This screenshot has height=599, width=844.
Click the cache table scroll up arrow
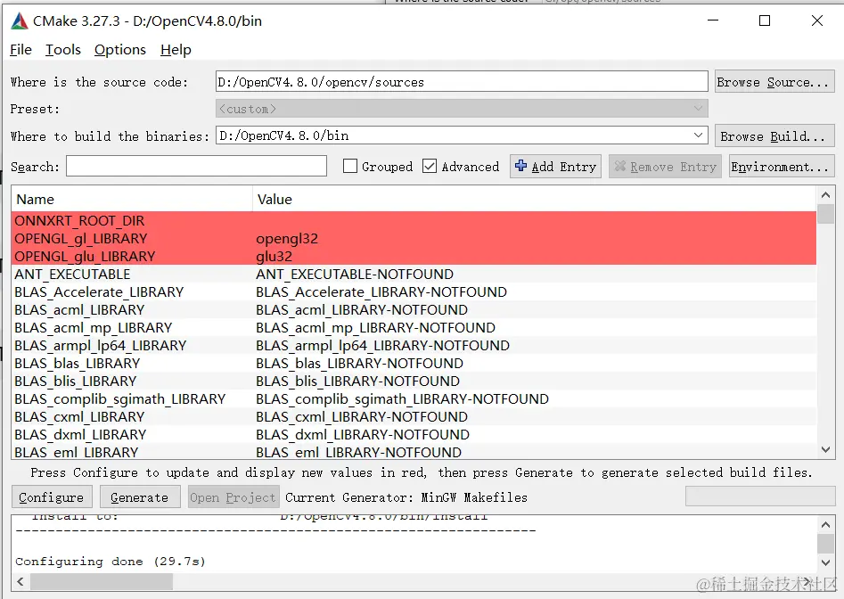tap(825, 195)
